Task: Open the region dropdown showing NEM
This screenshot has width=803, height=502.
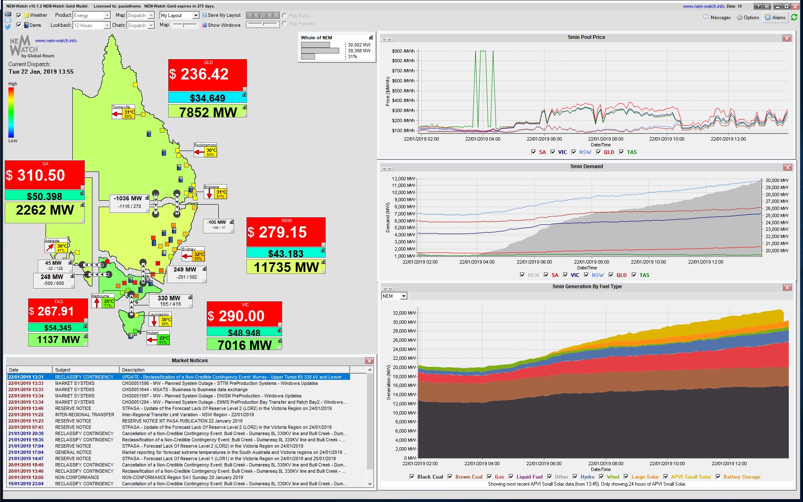Action: pos(393,296)
